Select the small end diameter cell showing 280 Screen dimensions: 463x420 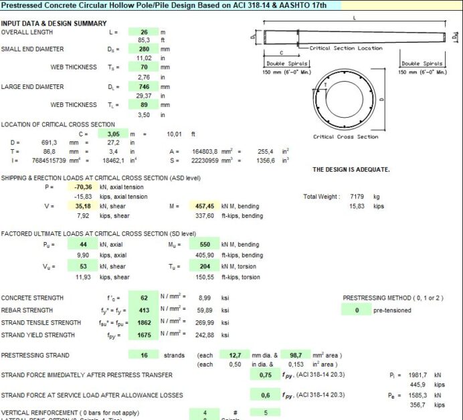[144, 49]
